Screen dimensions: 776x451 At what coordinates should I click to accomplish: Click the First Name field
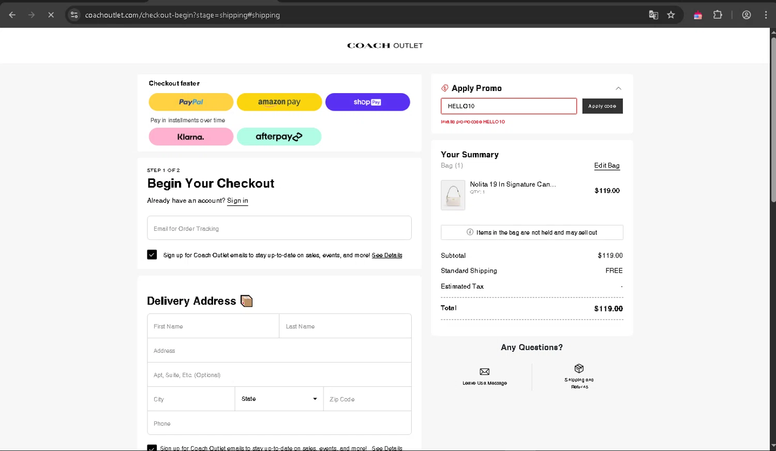[213, 326]
